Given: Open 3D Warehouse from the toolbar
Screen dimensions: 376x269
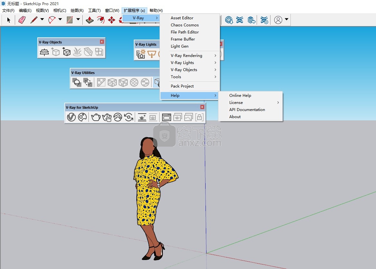Looking at the screenshot, I should 229,20.
